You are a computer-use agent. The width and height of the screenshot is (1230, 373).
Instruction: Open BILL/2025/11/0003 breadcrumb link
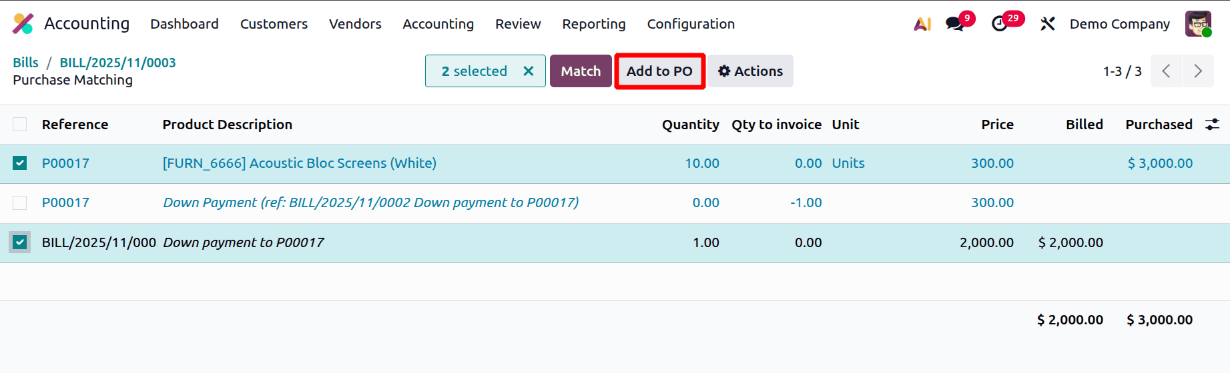(117, 63)
